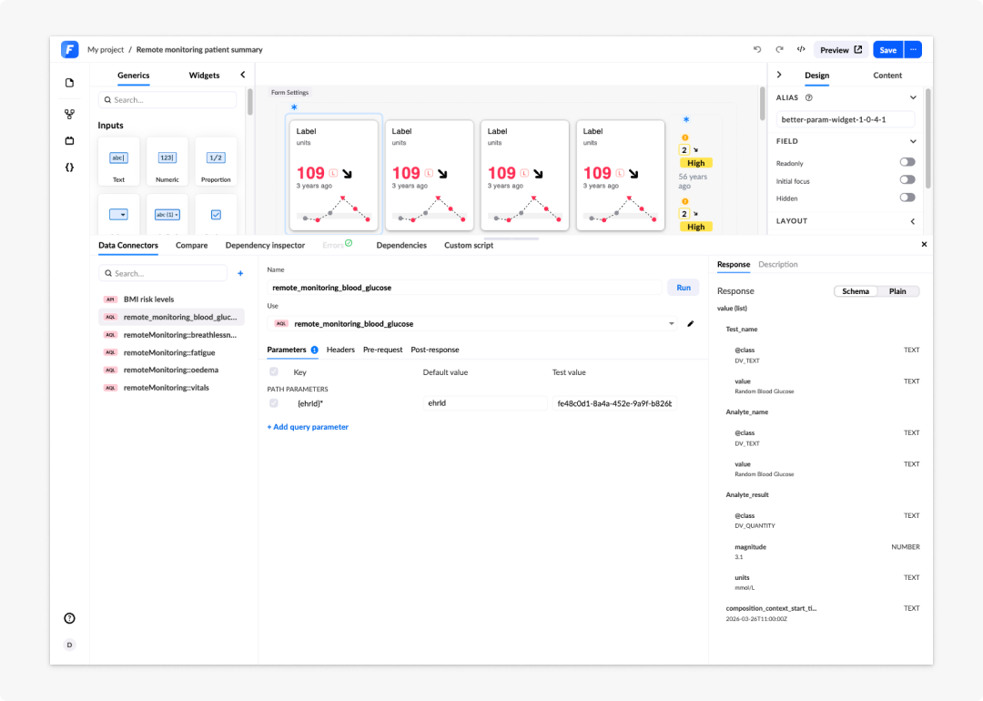Open the more options menu beside Save
Screen dimensions: 983x701
click(914, 49)
